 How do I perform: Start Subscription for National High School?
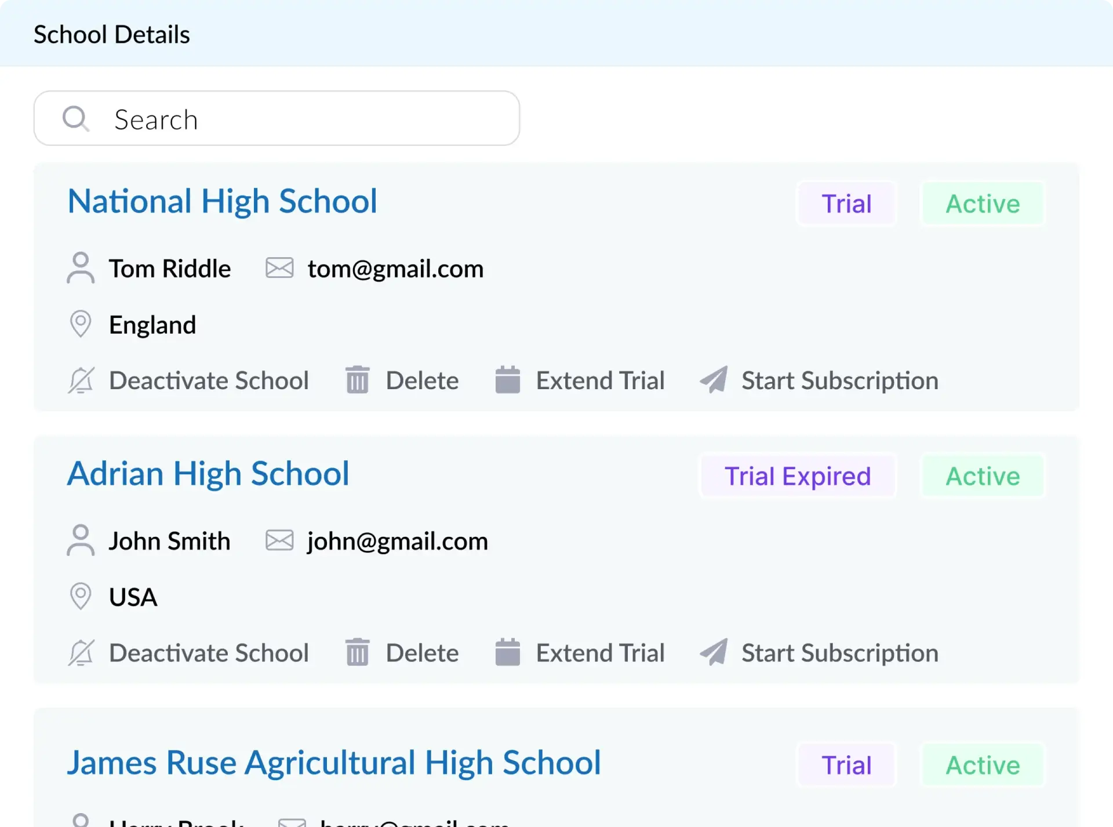coord(839,380)
